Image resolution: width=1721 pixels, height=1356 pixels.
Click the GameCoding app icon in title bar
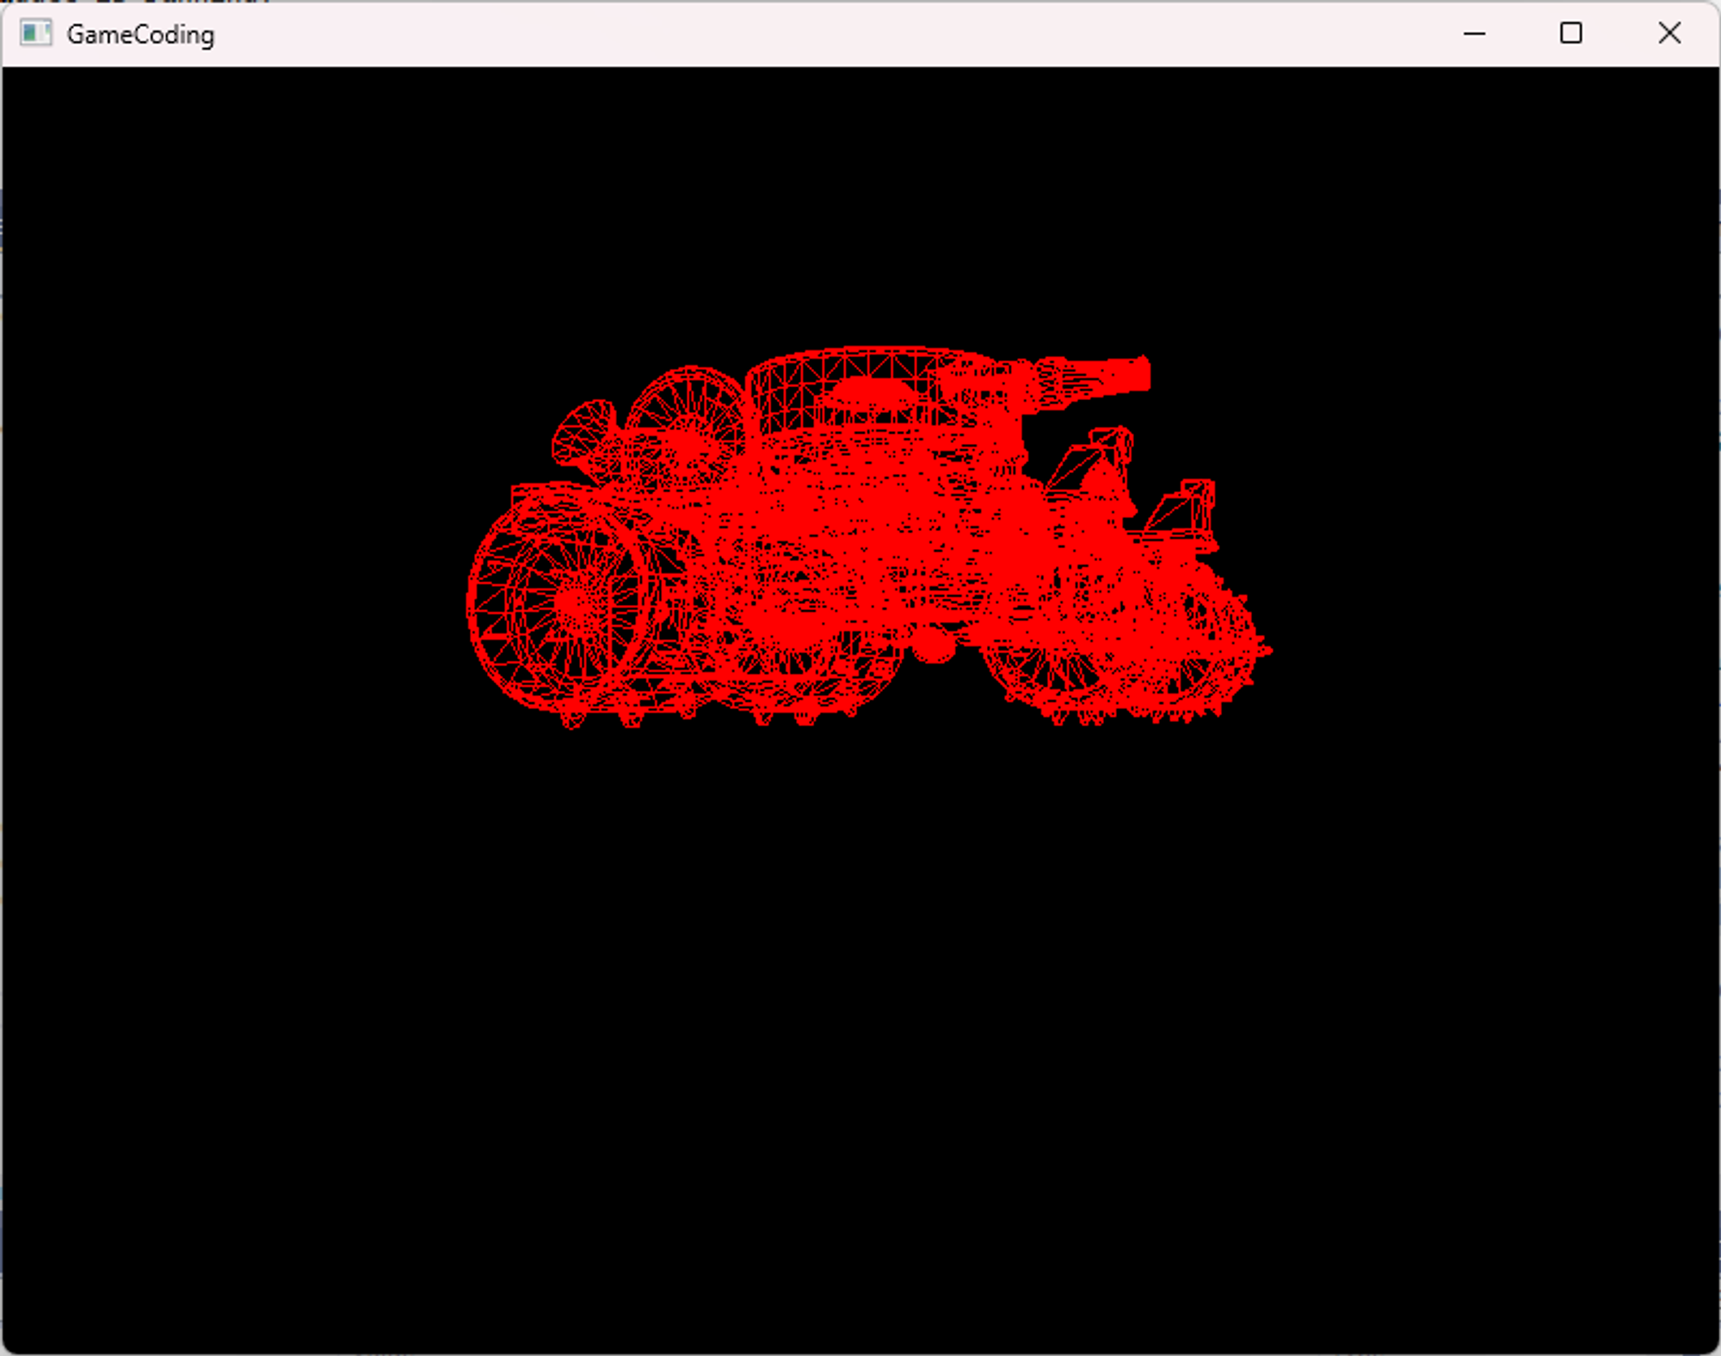35,34
